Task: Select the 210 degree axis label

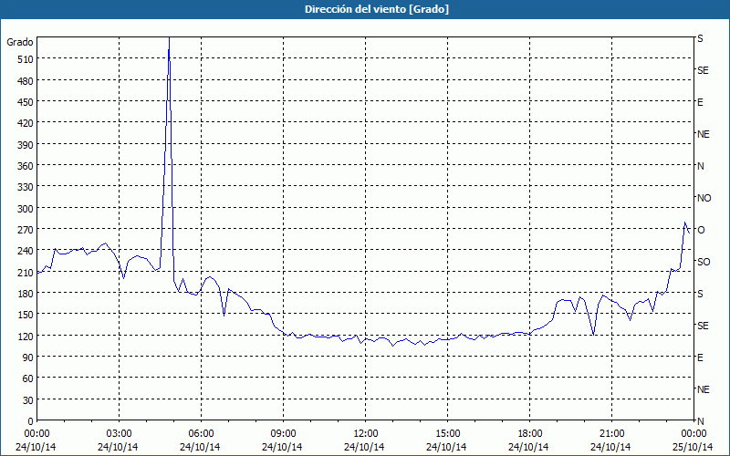Action: [x=26, y=273]
